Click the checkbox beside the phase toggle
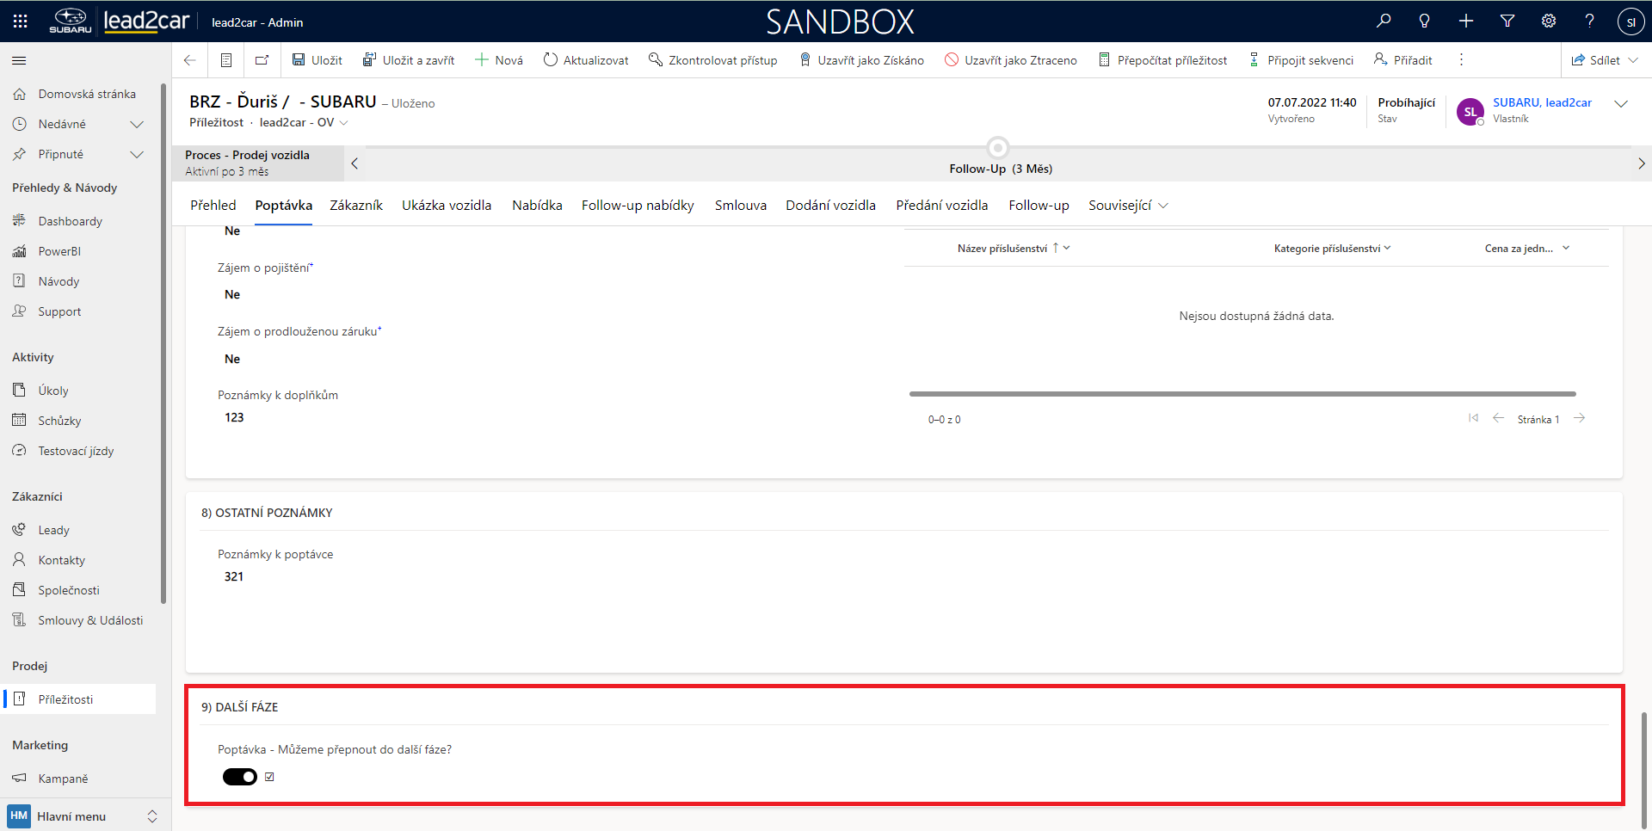 tap(270, 777)
